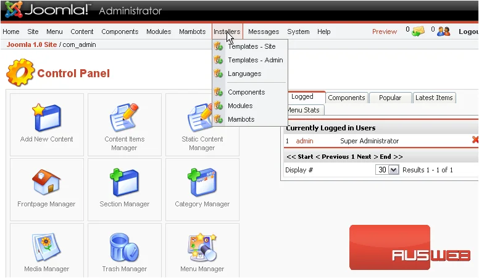Click icon beside Languages entry

point(218,74)
